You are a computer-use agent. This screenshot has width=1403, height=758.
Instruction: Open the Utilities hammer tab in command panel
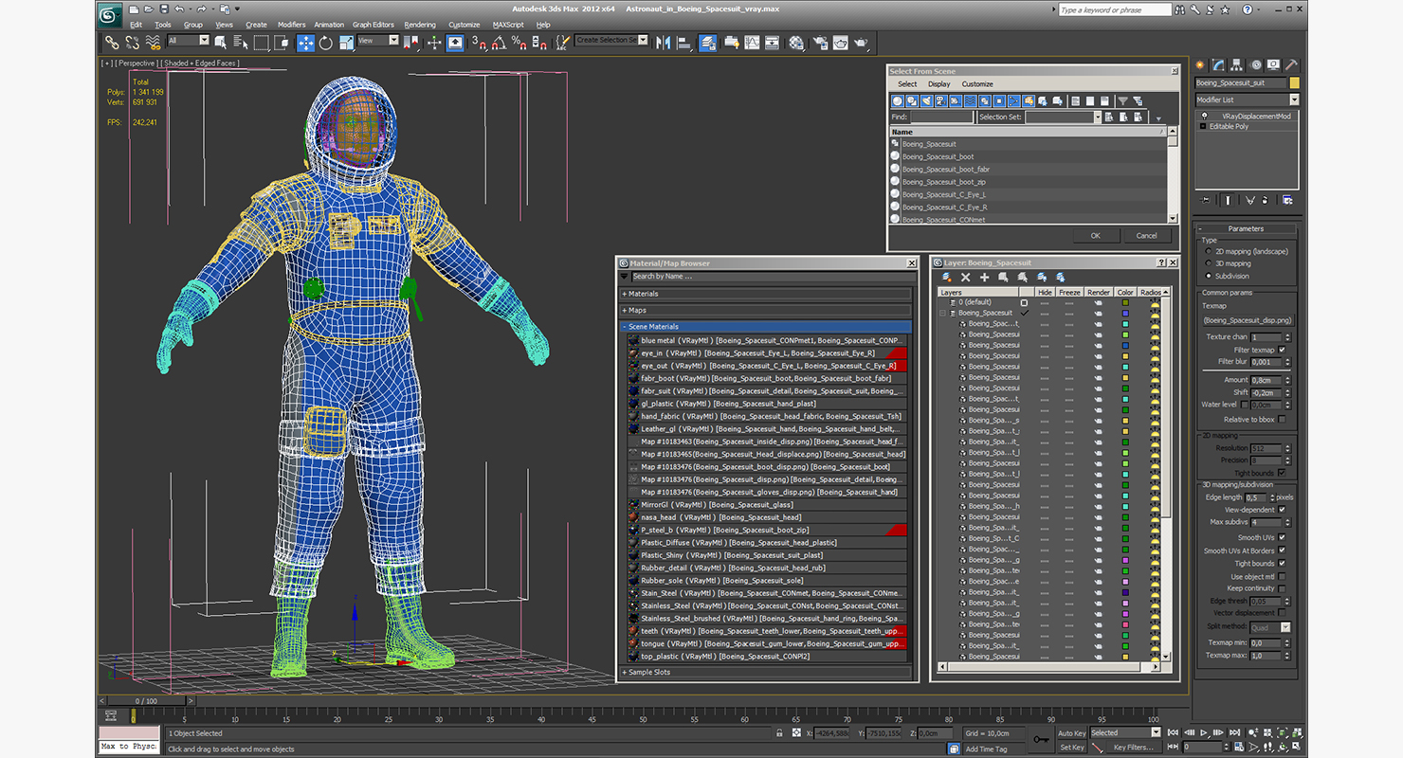point(1292,65)
